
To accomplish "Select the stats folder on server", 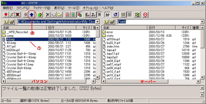I will point(110,36).
